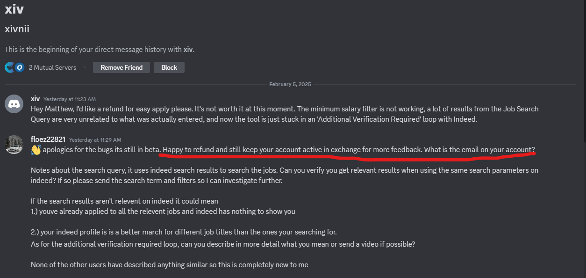Open the 2 Mutual Servers list
This screenshot has width=586, height=278.
point(53,67)
